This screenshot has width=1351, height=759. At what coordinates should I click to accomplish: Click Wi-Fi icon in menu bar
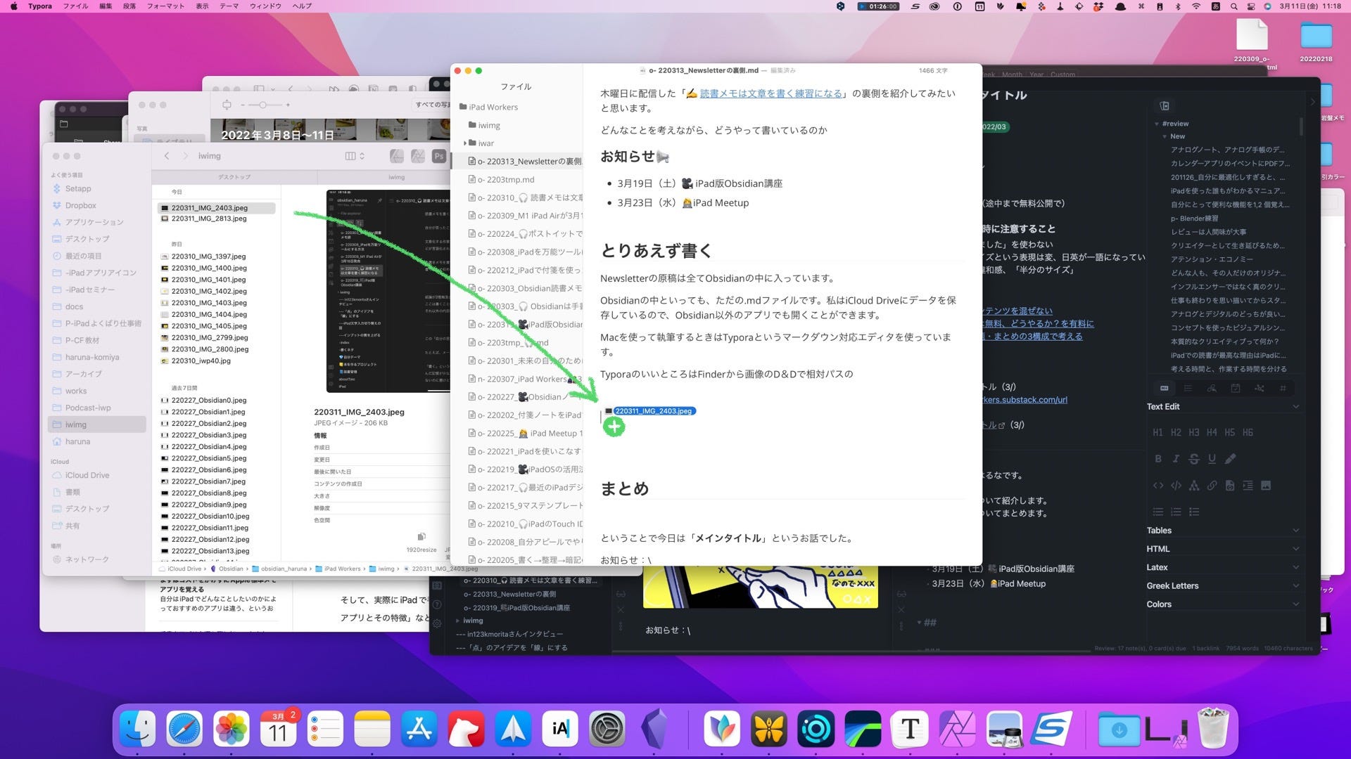coord(1196,6)
